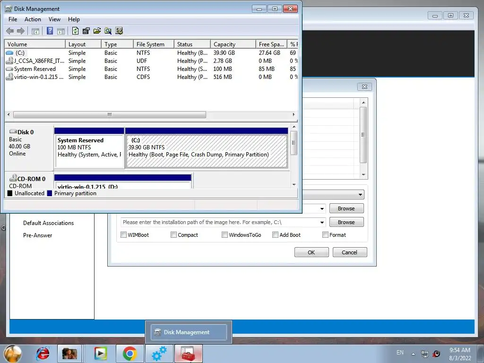Select the System Reserved partition block
The width and height of the screenshot is (484, 363).
pos(89,148)
